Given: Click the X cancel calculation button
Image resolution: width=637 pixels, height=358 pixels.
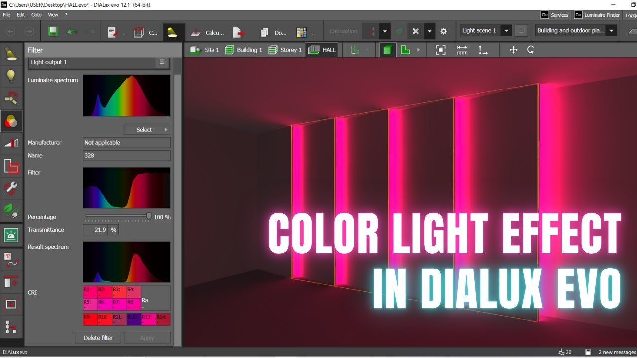Looking at the screenshot, I should click(x=416, y=31).
